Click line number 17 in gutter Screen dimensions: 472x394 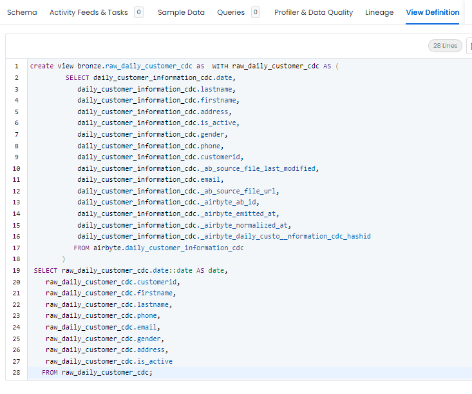pyautogui.click(x=16, y=248)
